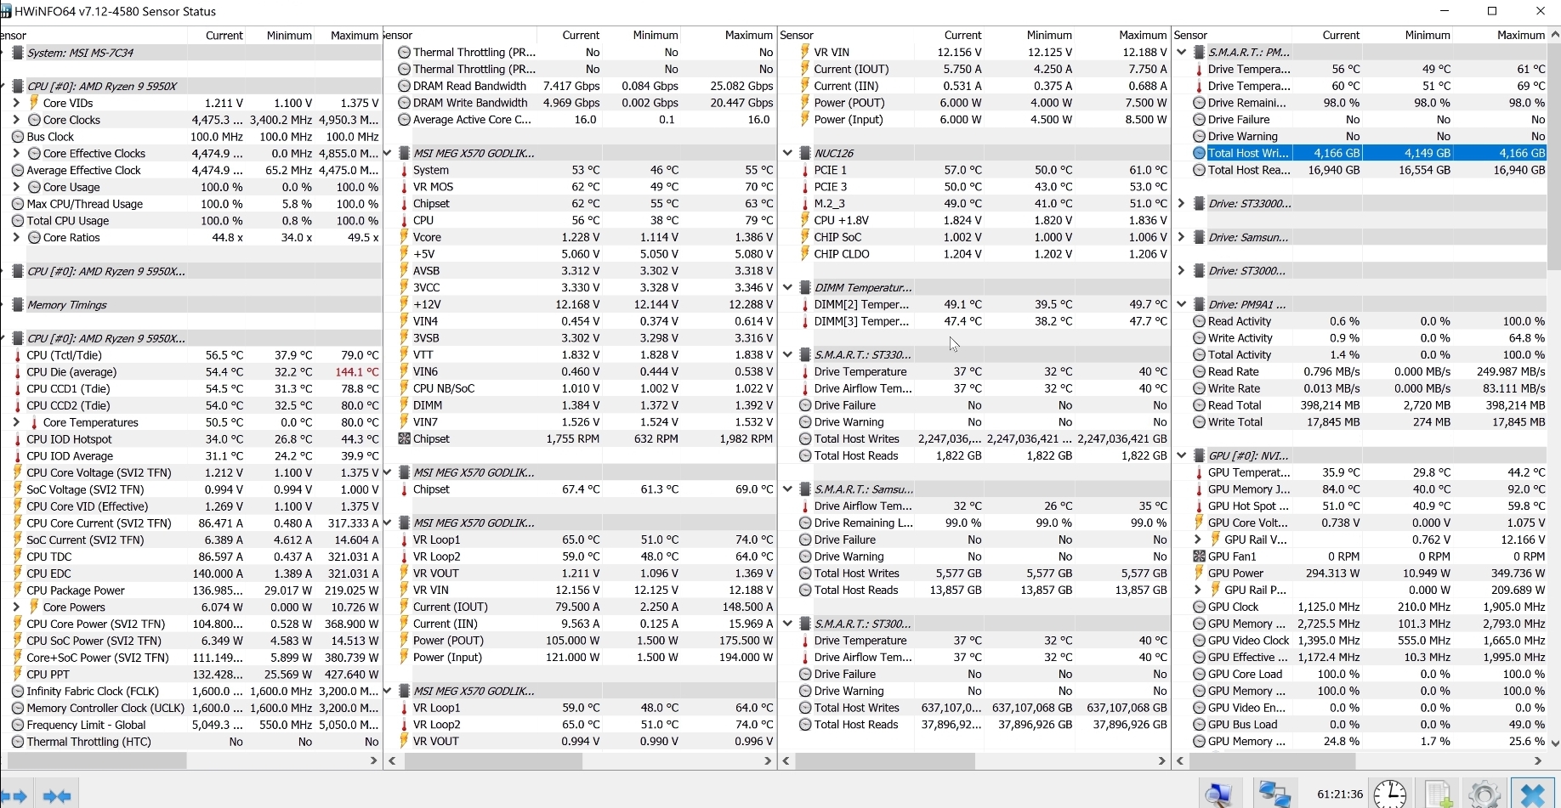Click the clock icon beside GPU Core Load
The width and height of the screenshot is (1561, 808).
point(1199,675)
